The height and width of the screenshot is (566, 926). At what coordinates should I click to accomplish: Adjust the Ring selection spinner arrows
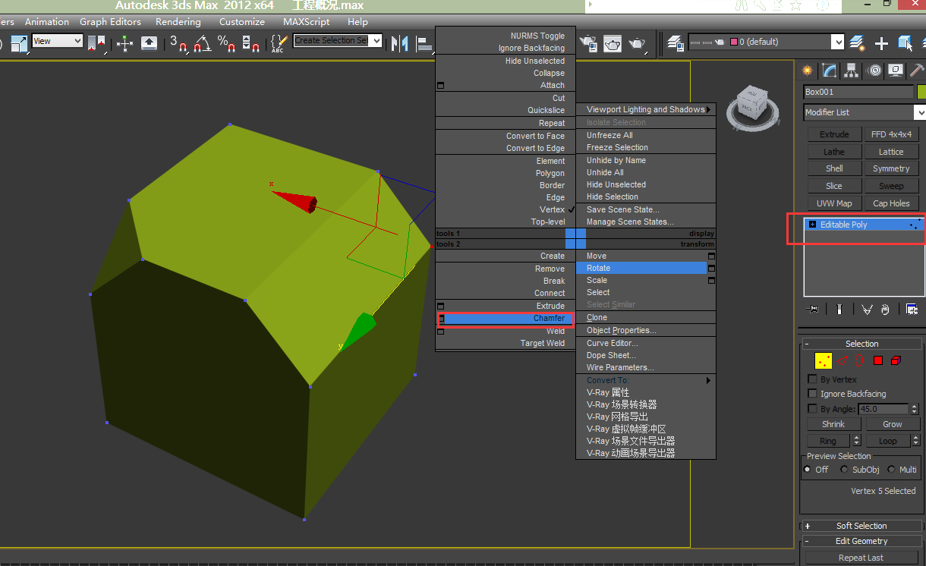[857, 441]
